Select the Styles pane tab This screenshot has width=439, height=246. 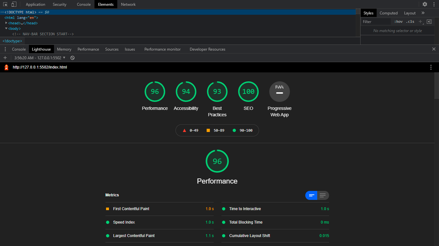368,13
